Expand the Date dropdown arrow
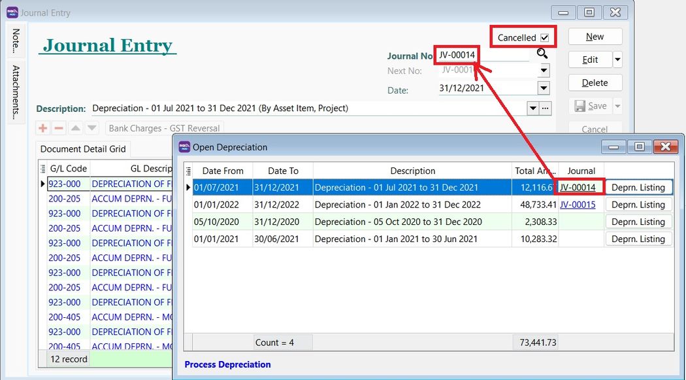Image resolution: width=686 pixels, height=380 pixels. 543,88
